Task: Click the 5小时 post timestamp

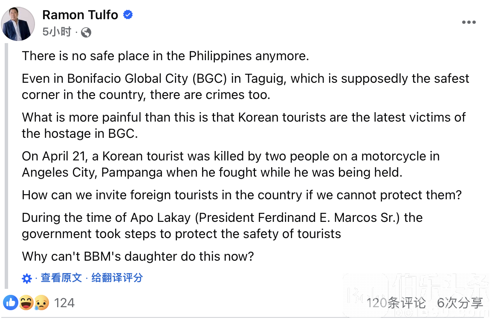Action: pyautogui.click(x=57, y=32)
